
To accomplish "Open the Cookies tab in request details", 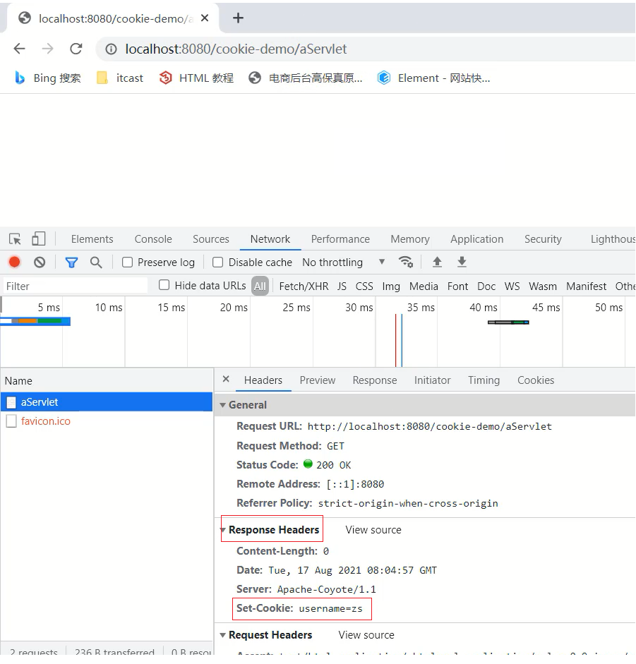I will [535, 380].
